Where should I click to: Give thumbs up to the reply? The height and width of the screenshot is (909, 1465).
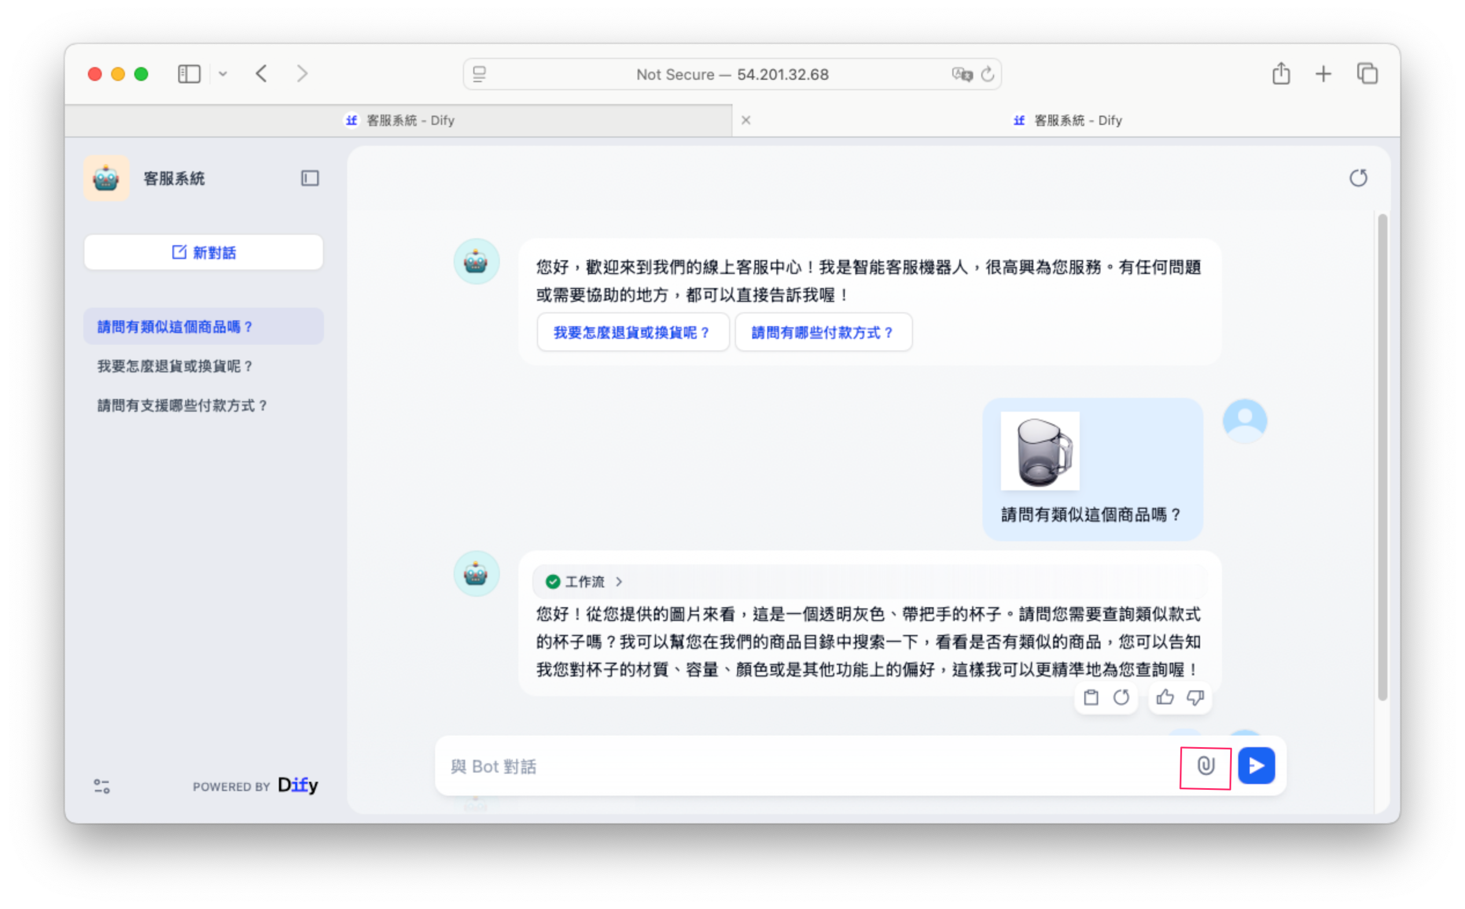click(x=1165, y=697)
